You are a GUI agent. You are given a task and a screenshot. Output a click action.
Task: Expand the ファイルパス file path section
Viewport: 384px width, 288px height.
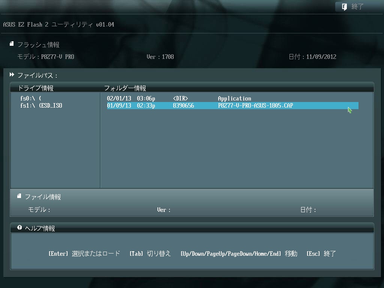[x=37, y=75]
